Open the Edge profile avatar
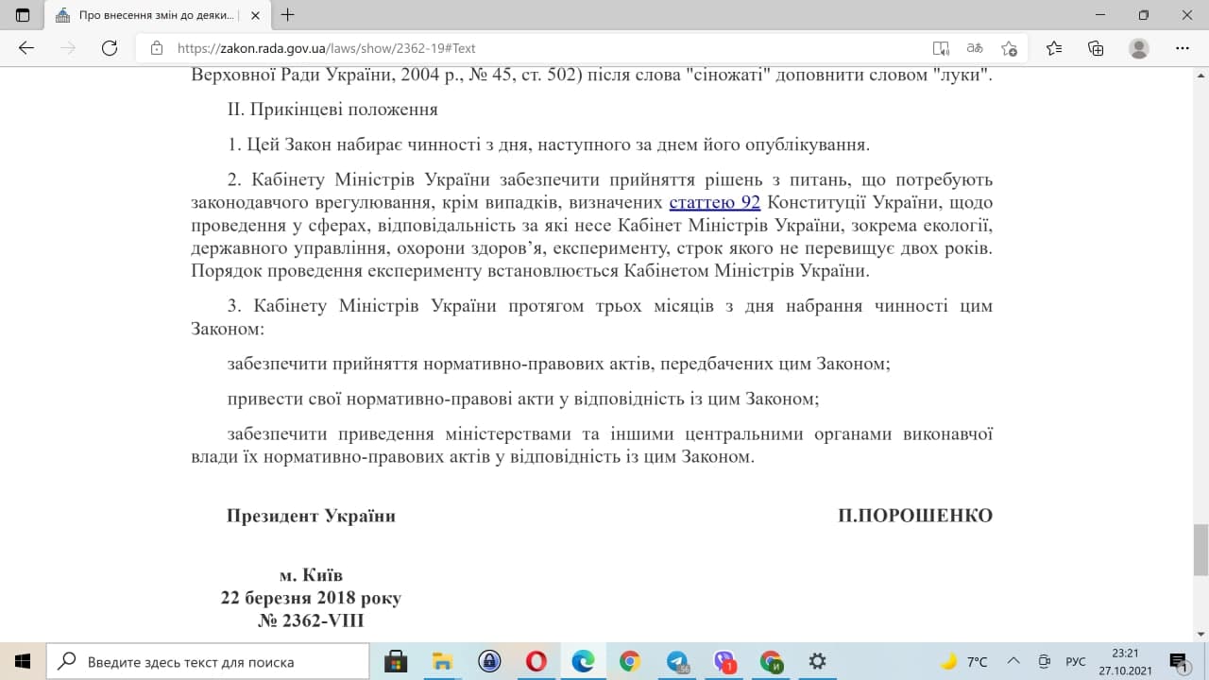The width and height of the screenshot is (1209, 680). coord(1139,48)
